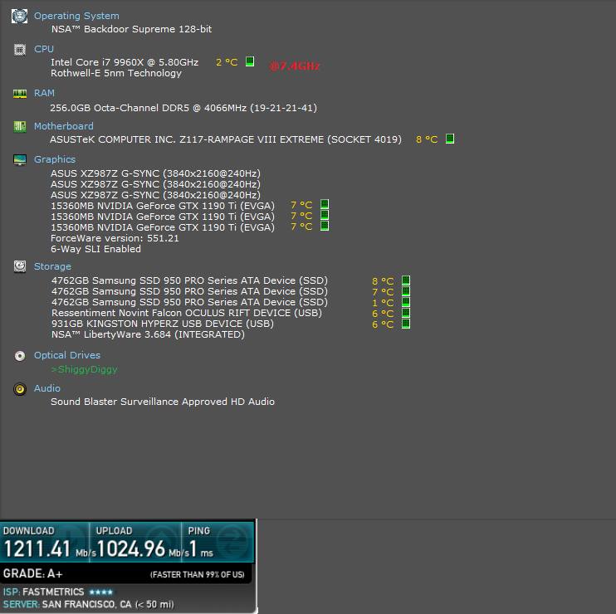Viewport: 616px width, 614px height.
Task: Click ForceWare version 551.21 text
Action: point(115,238)
